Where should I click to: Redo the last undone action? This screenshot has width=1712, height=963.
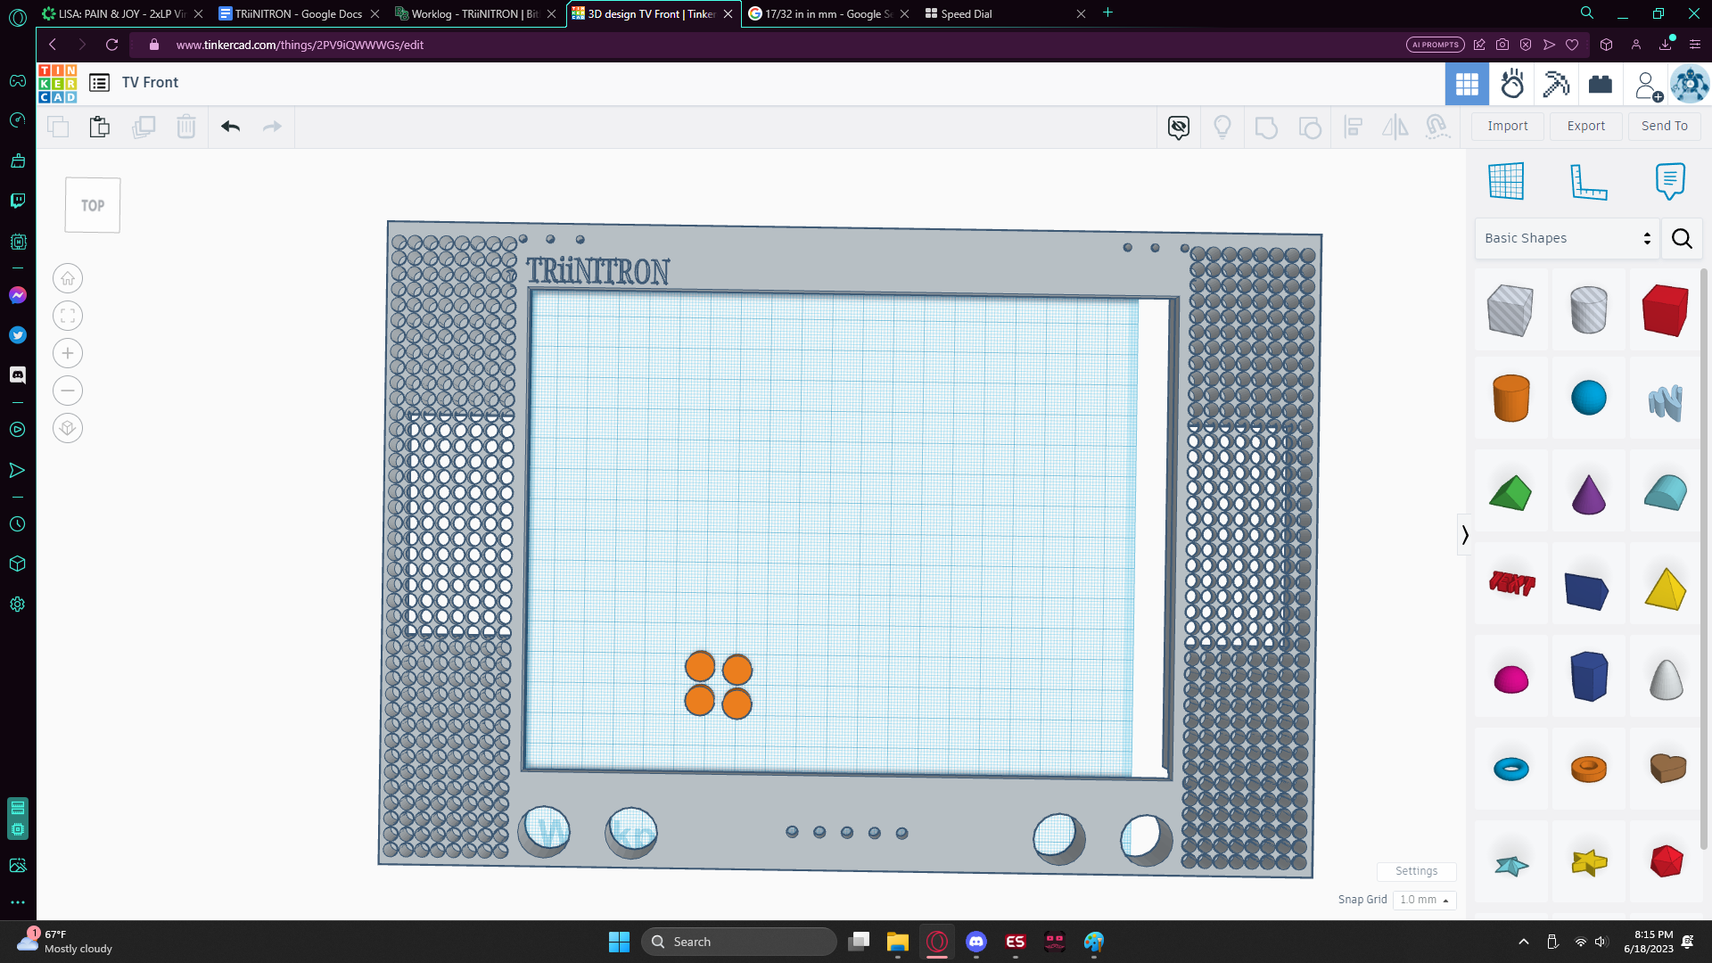pyautogui.click(x=272, y=127)
